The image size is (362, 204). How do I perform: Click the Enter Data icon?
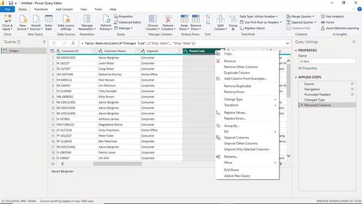point(49,19)
